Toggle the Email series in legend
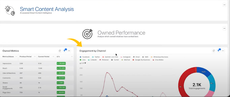 click(x=136, y=57)
